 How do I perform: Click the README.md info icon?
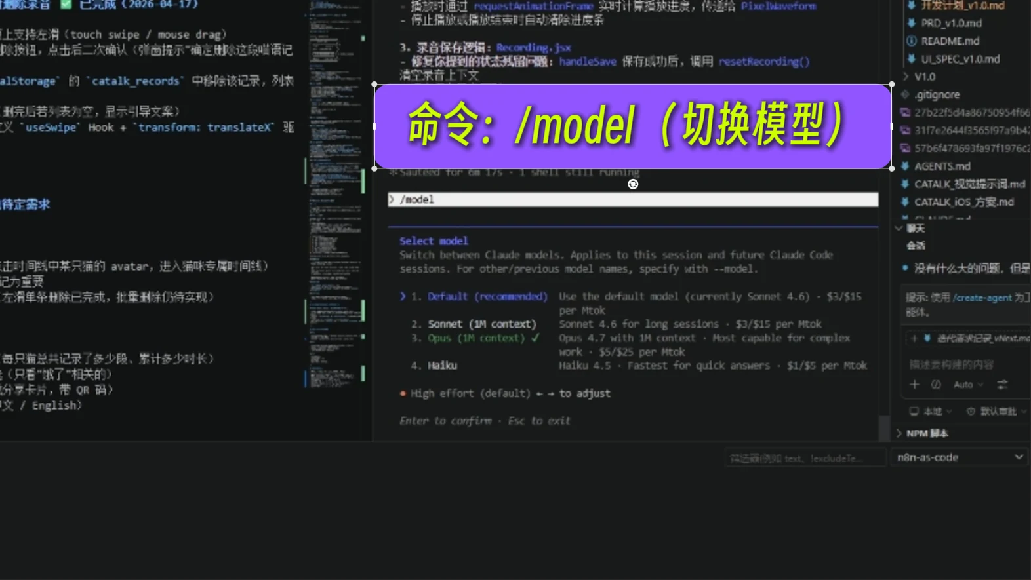click(911, 41)
